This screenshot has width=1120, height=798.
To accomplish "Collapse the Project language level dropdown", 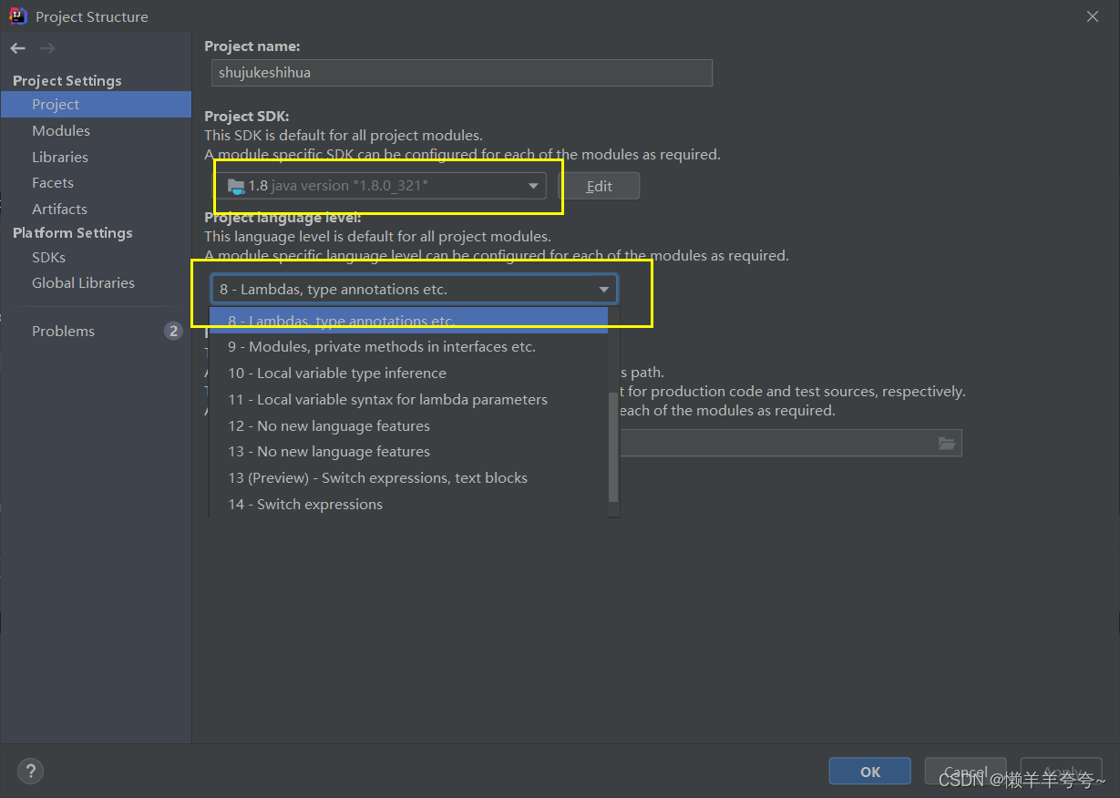I will (x=604, y=288).
